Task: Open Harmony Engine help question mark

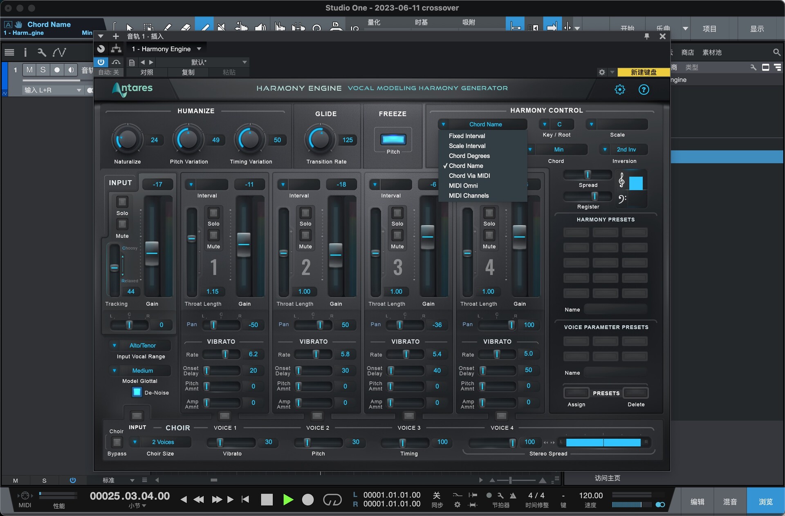Action: click(644, 89)
